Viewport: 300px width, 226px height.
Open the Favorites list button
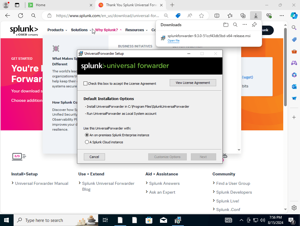click(230, 16)
